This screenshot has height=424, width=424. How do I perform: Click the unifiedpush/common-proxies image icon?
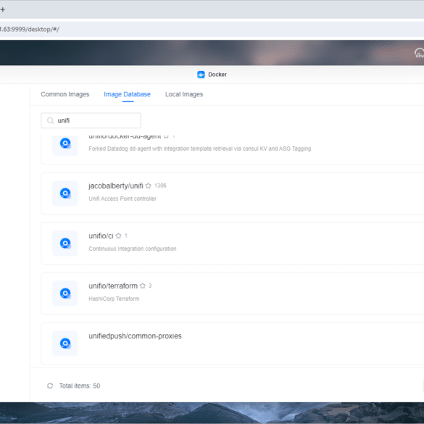pyautogui.click(x=65, y=343)
